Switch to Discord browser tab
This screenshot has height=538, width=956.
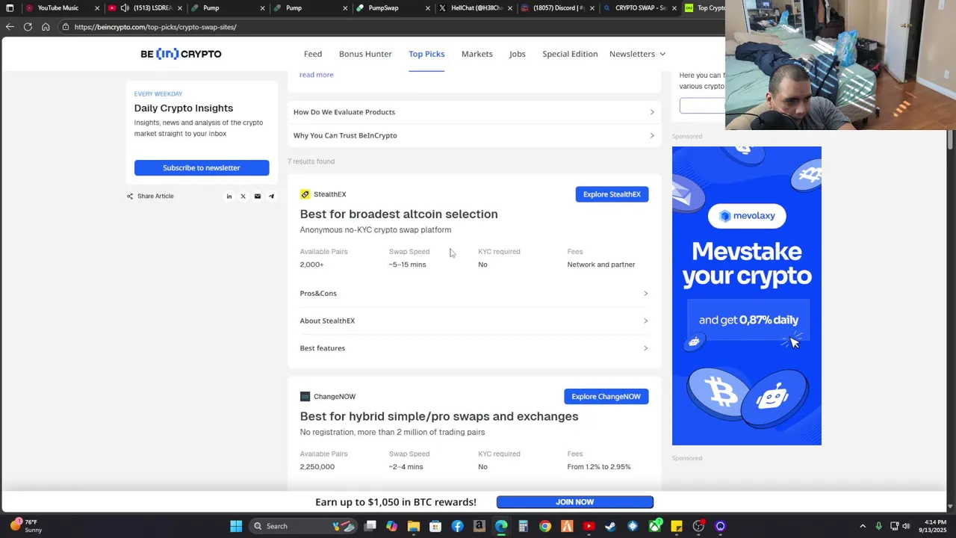point(556,8)
